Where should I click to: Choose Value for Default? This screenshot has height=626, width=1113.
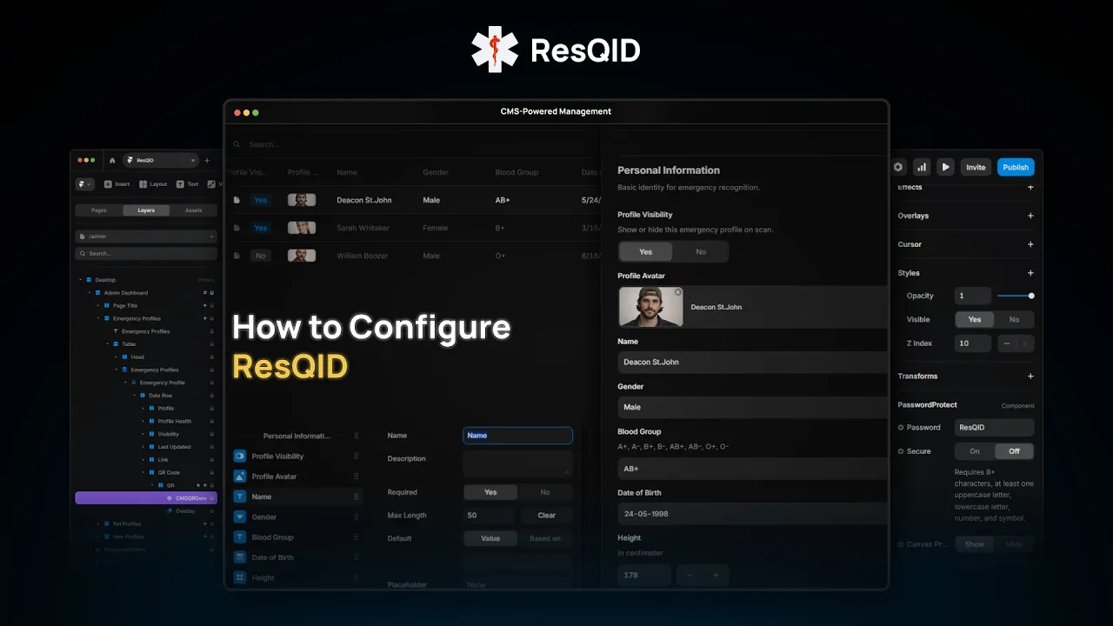coord(490,538)
